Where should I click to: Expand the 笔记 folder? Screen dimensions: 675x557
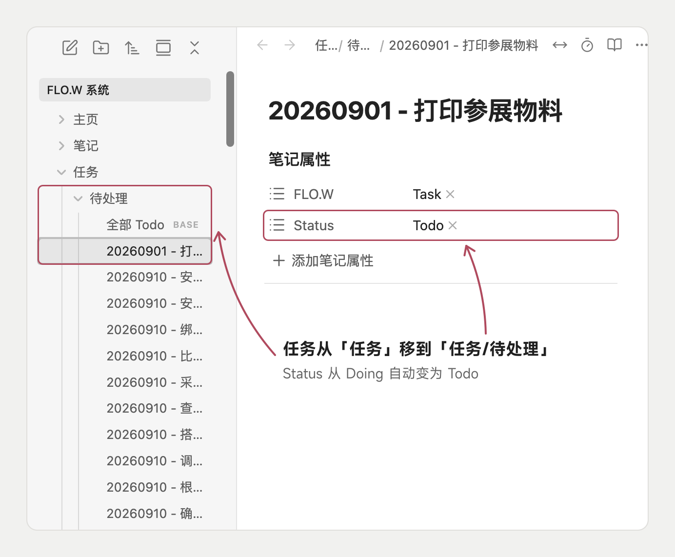coord(61,146)
